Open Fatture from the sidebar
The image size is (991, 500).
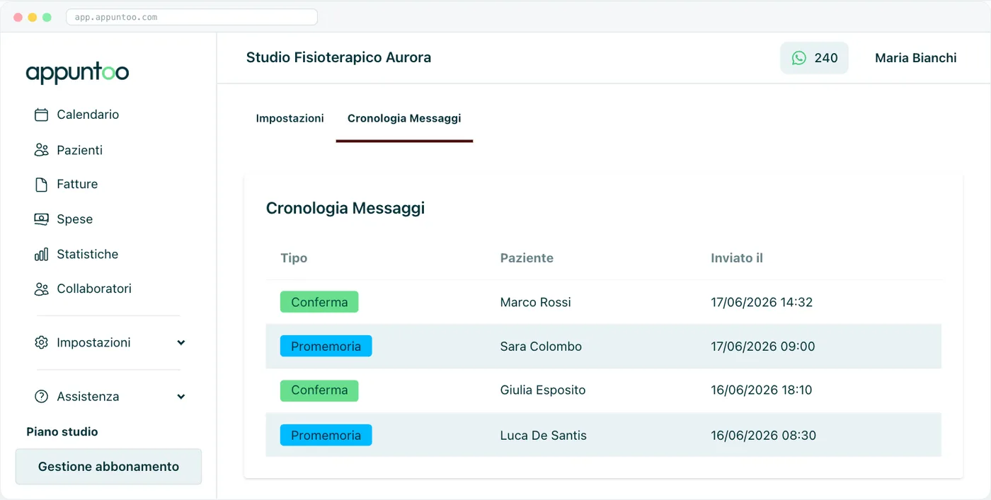tap(77, 184)
